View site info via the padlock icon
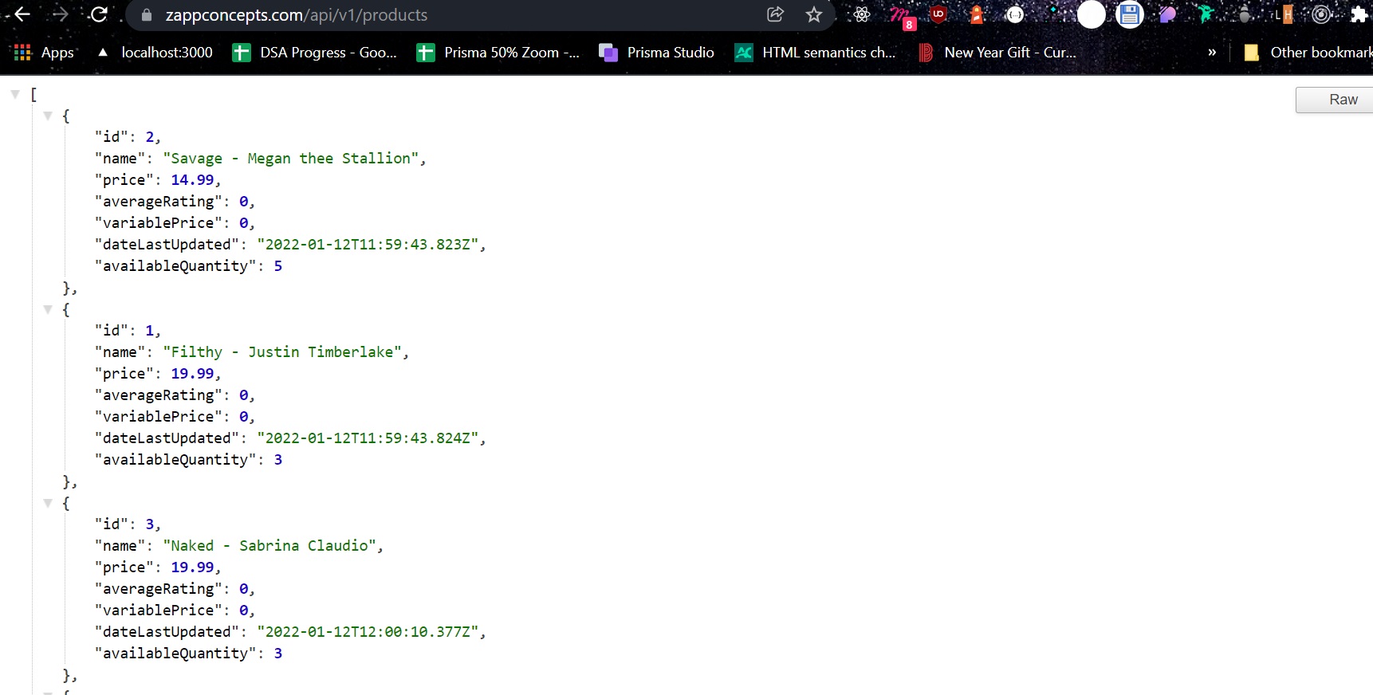The height and width of the screenshot is (695, 1373). tap(147, 15)
